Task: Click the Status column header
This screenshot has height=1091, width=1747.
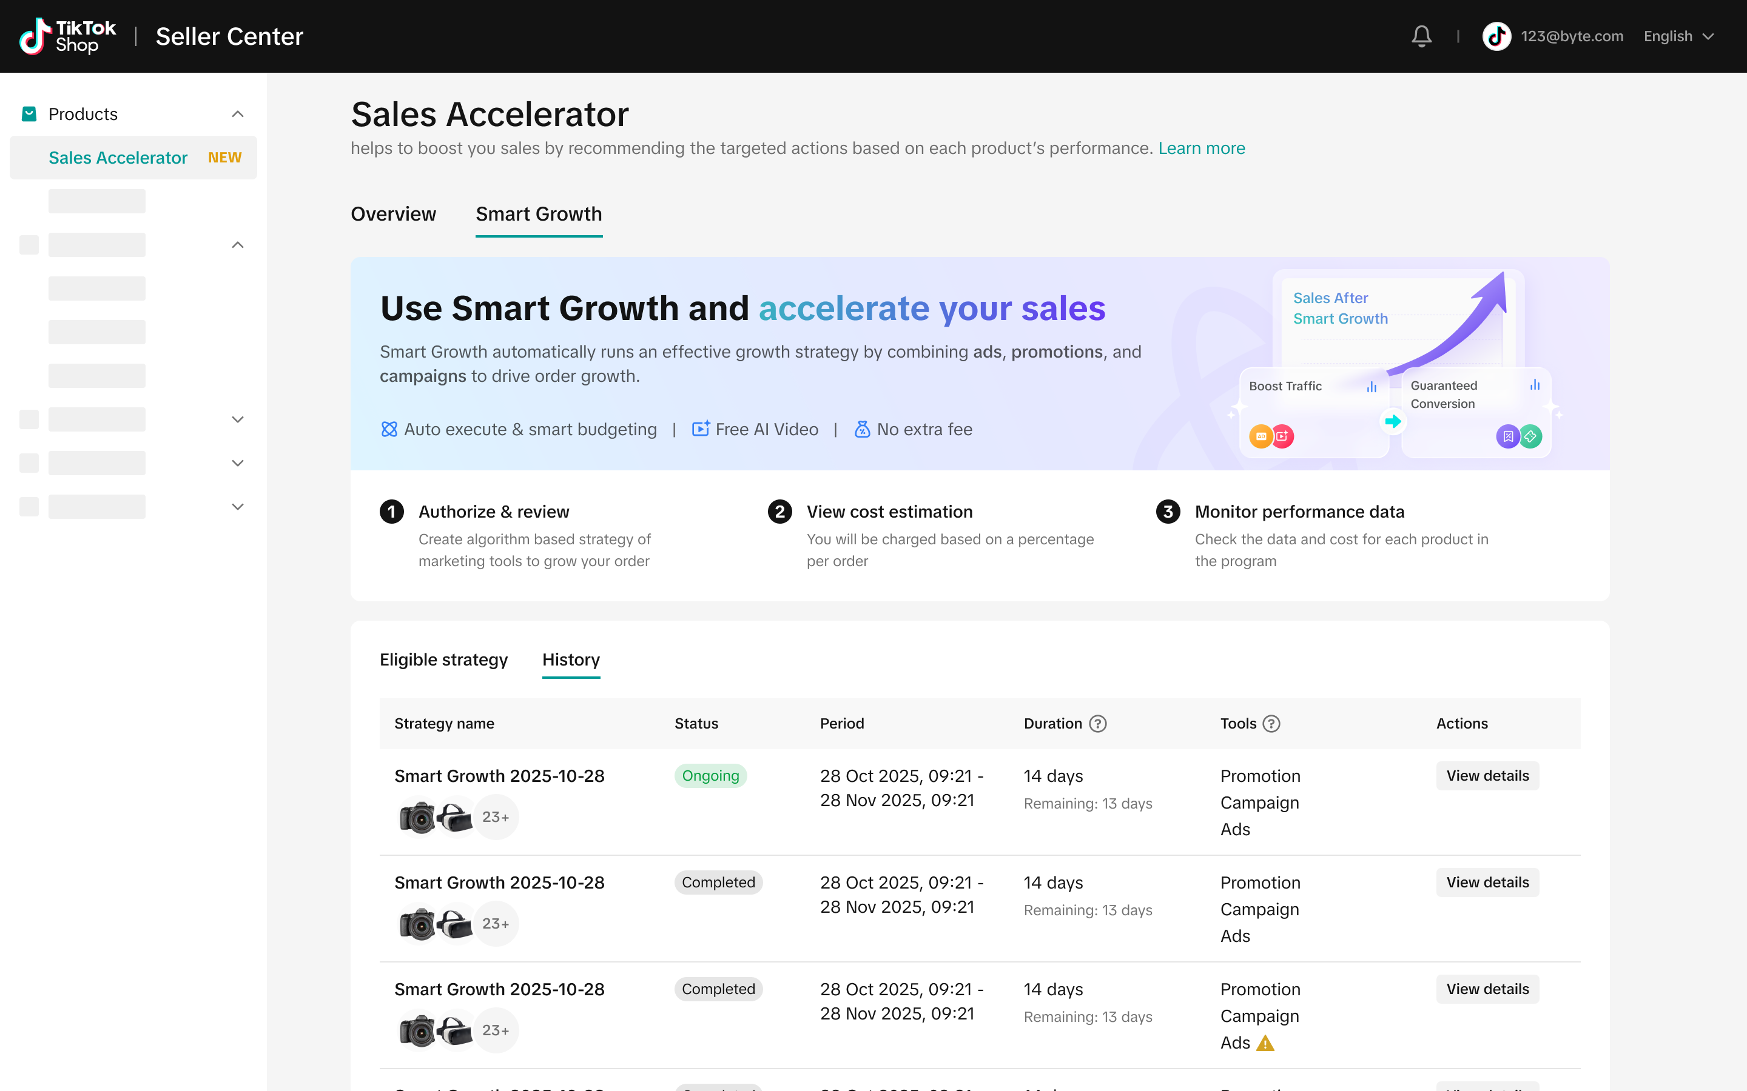Action: 696,723
